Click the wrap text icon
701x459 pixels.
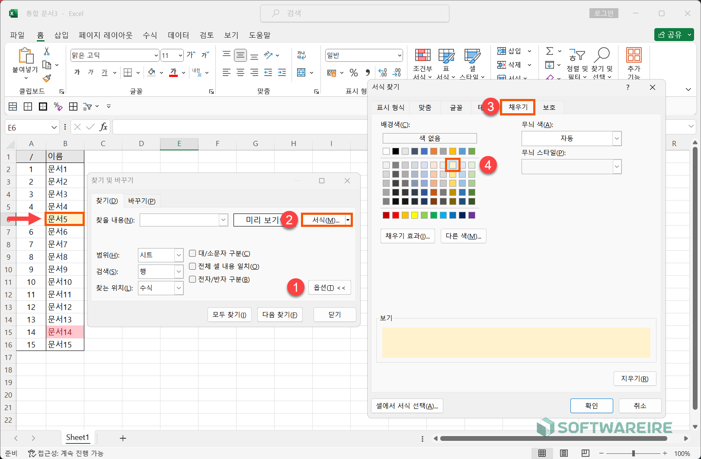(x=301, y=55)
